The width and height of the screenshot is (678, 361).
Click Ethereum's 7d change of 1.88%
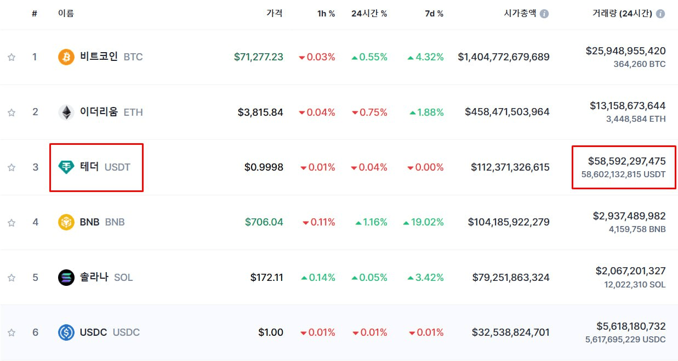(x=426, y=112)
